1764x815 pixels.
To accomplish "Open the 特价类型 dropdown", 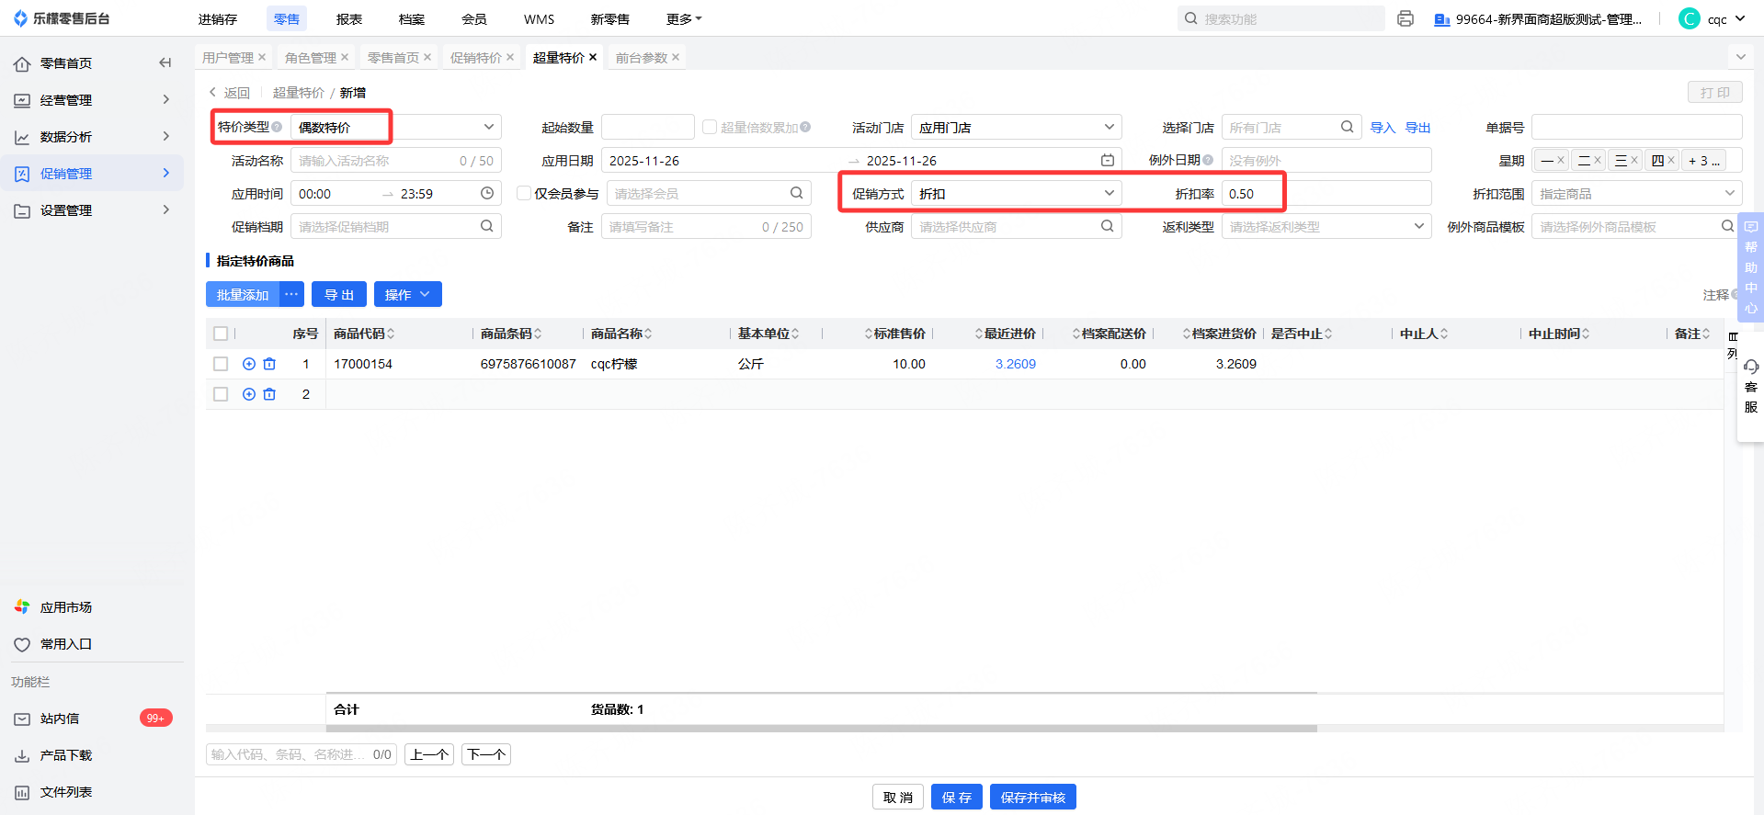I will point(395,127).
